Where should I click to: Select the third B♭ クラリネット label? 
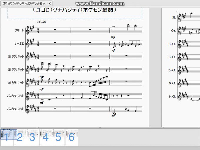16,83
